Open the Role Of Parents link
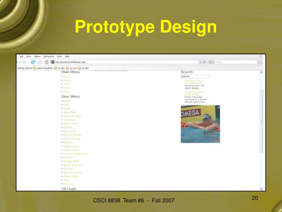282x212 pixels. pyautogui.click(x=72, y=135)
